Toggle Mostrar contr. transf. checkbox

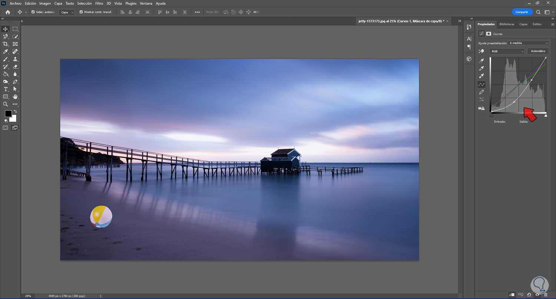[81, 12]
